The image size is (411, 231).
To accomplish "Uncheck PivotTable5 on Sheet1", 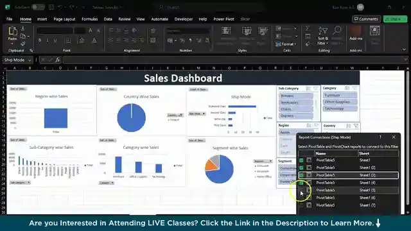I will click(301, 160).
